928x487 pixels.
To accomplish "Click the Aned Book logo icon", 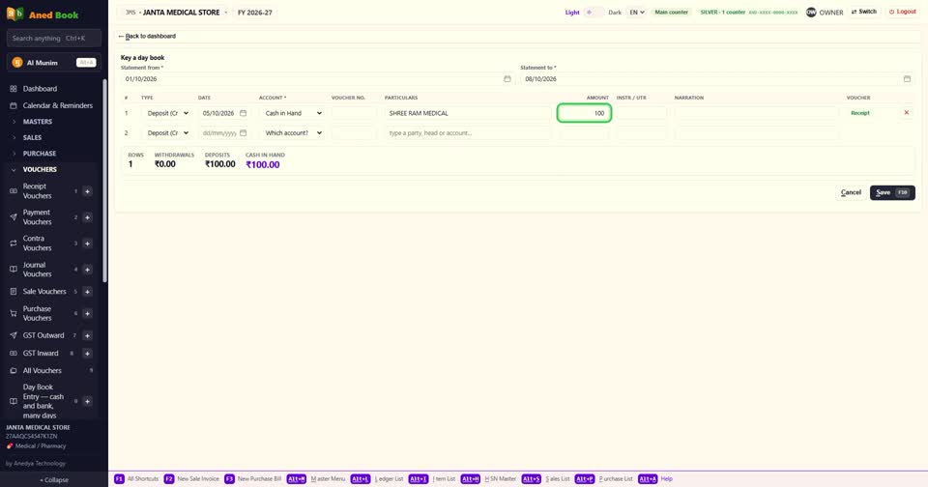I will (14, 14).
